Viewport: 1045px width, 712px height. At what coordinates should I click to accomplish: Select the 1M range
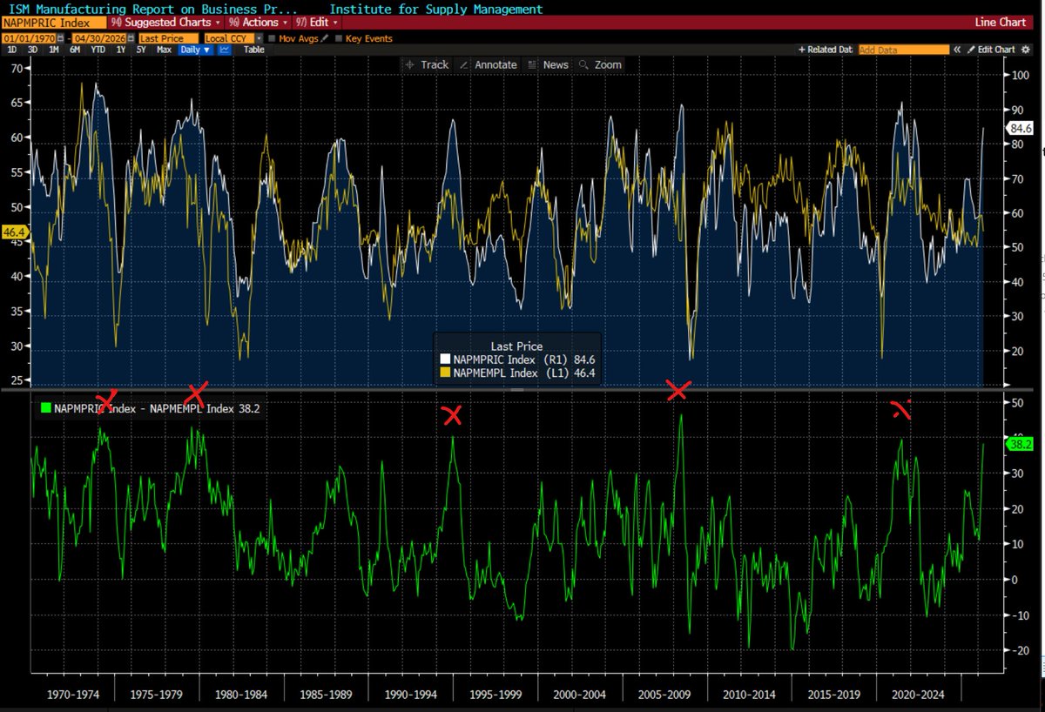point(54,50)
